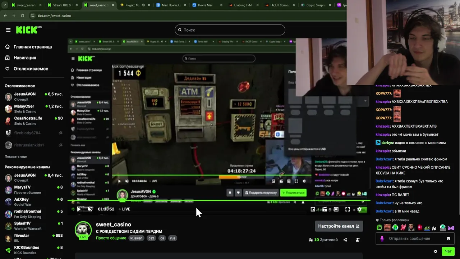Insert the laughing man emote
This screenshot has width=460, height=259.
point(387,227)
